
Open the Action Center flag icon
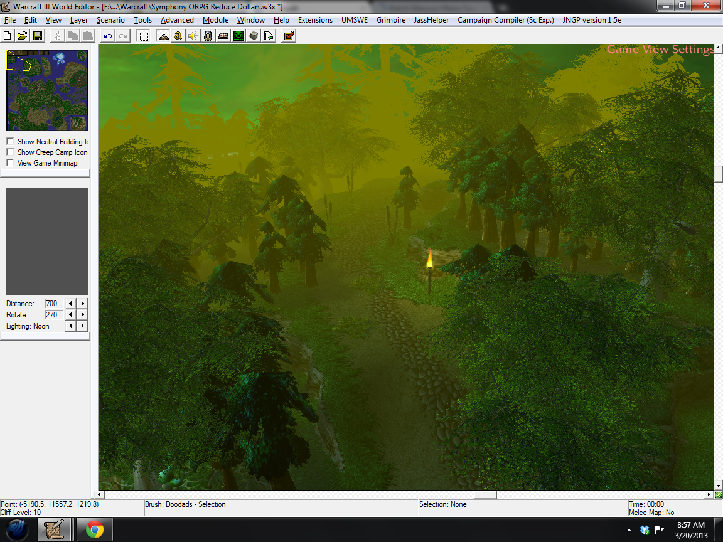[660, 530]
